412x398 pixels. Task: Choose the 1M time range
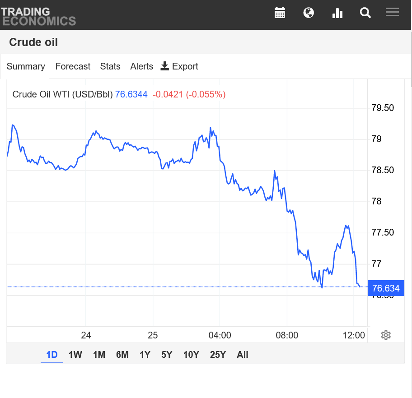coord(99,355)
